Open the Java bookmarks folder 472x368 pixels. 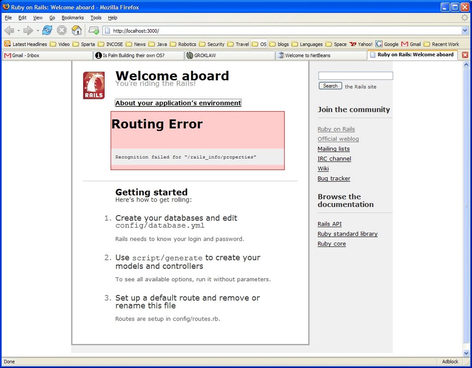(158, 44)
